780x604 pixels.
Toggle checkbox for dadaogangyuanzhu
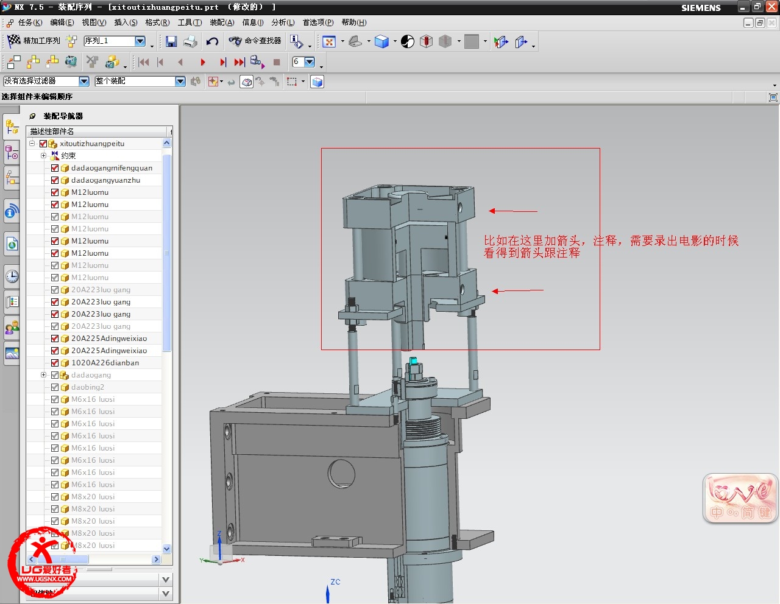click(55, 180)
